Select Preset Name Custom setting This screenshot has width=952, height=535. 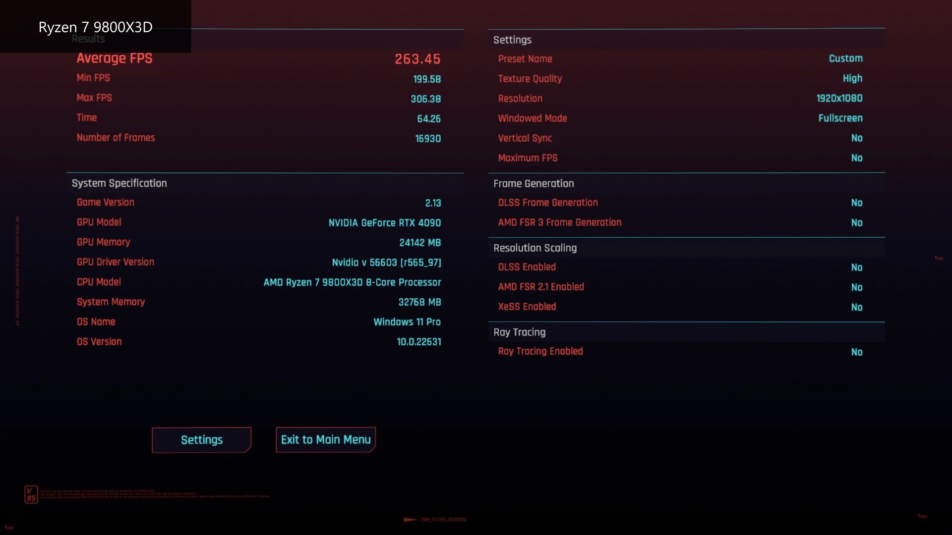(846, 59)
